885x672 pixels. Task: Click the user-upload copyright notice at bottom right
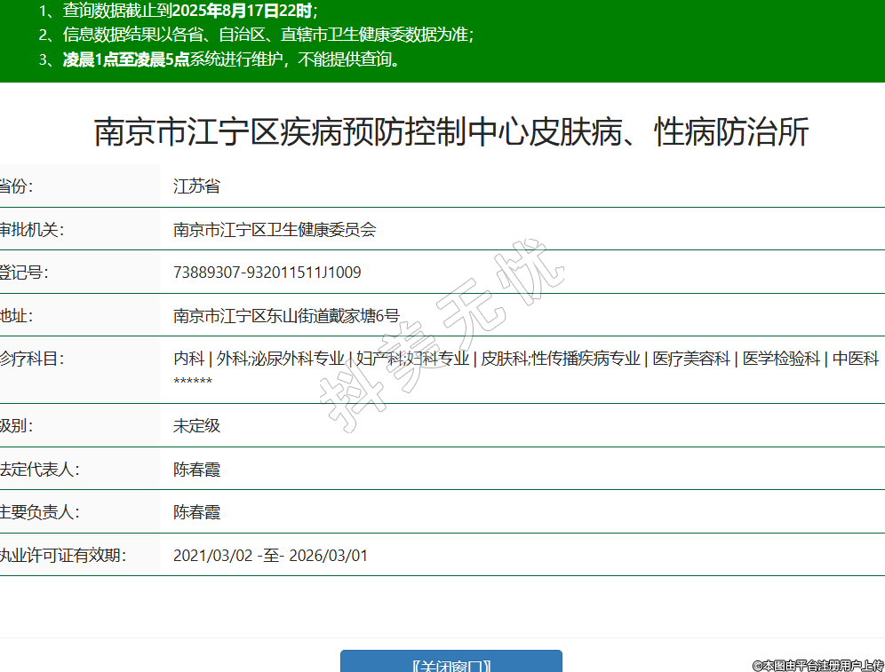(x=817, y=665)
